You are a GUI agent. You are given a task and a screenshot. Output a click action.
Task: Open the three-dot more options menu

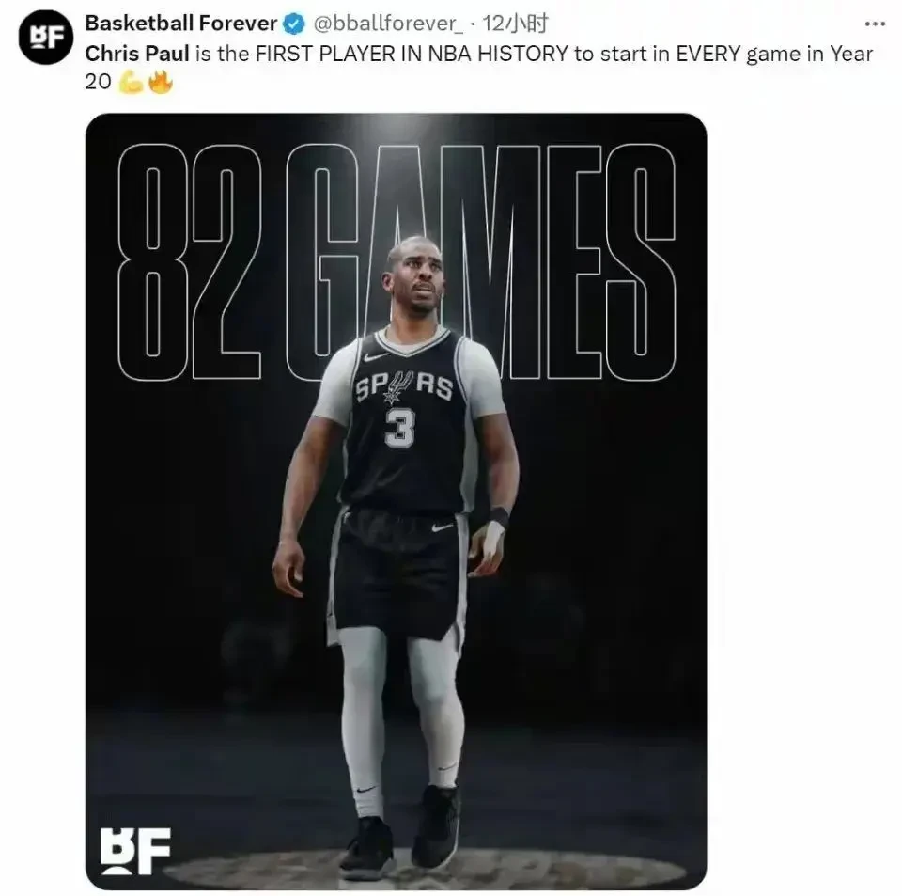875,24
